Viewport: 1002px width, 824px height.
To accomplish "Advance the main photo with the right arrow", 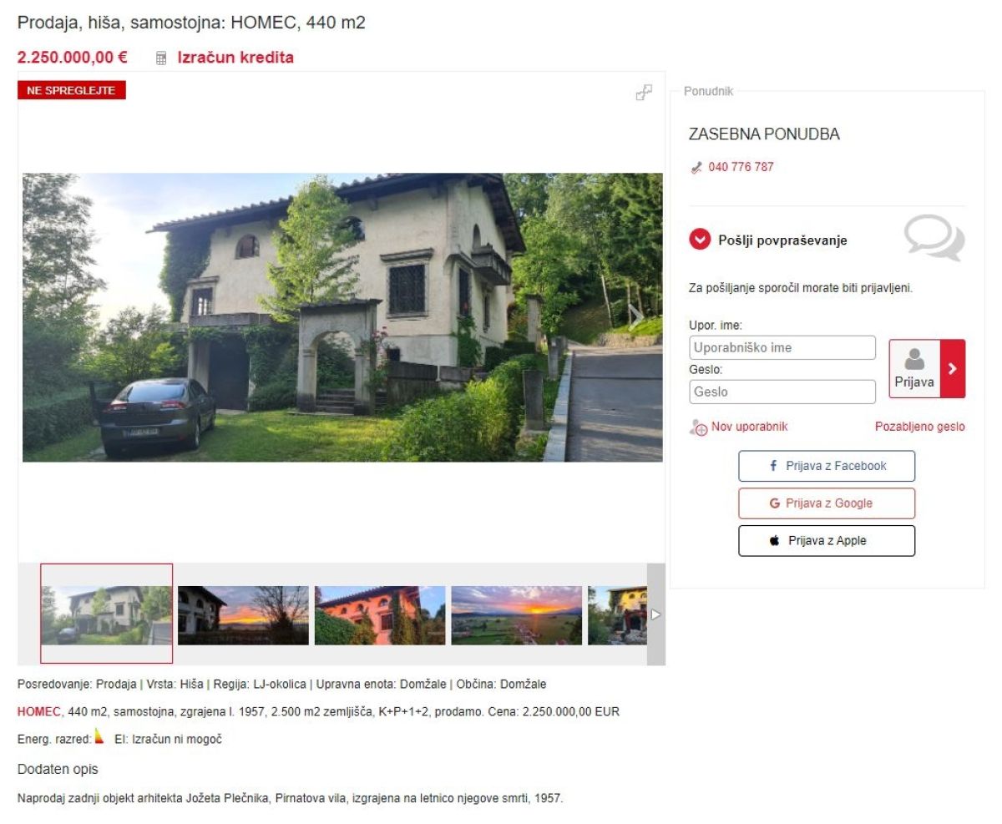I will coord(637,316).
